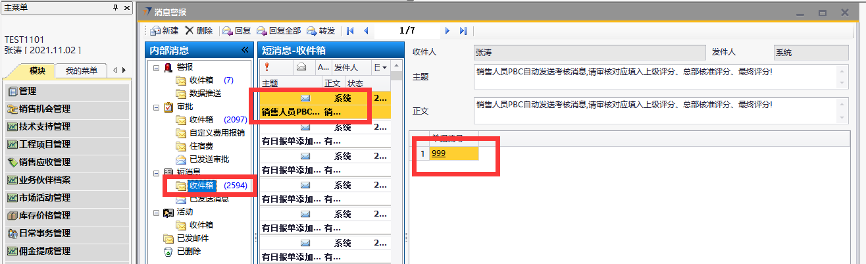Pin the 主菜单 panel with pushpin
The image size is (866, 264).
[x=116, y=7]
